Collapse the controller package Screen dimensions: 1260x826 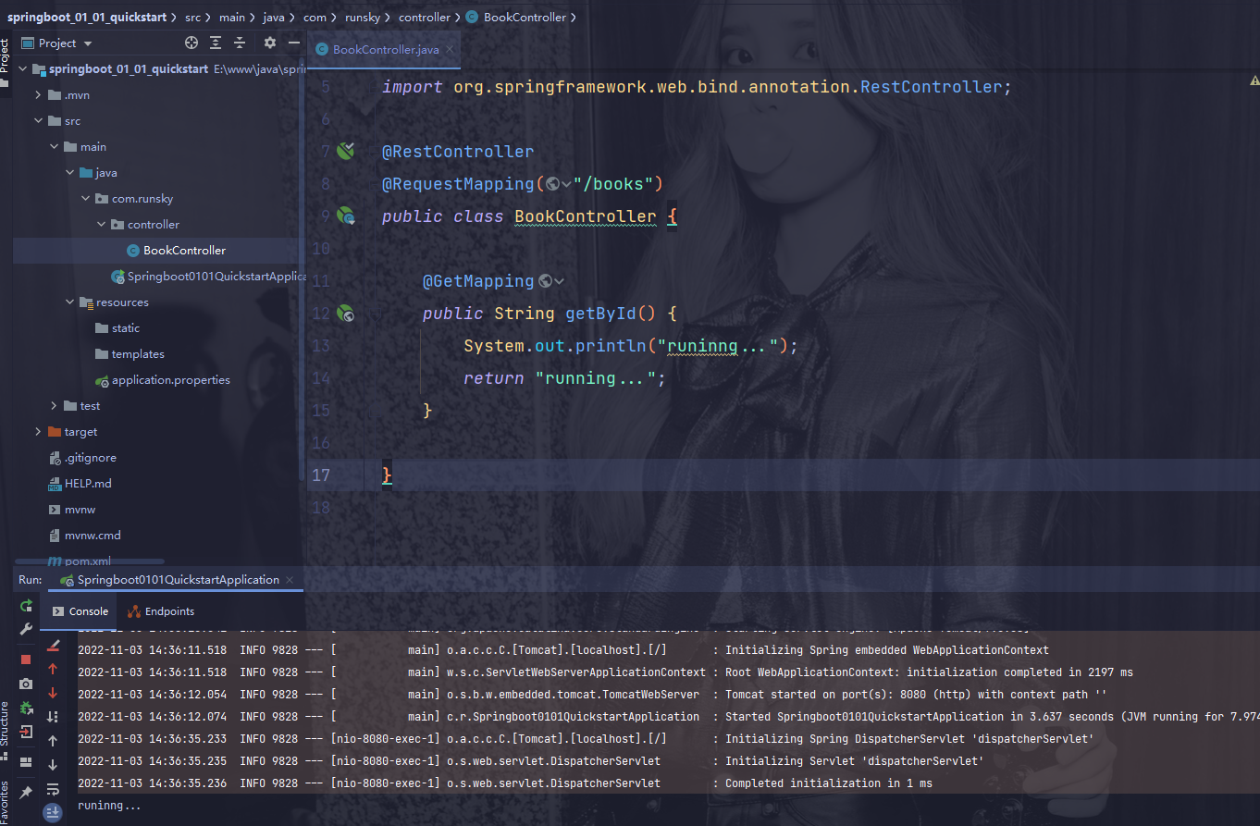tap(101, 225)
